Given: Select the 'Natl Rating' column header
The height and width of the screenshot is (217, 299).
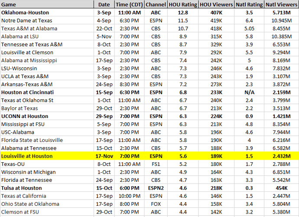Looking at the screenshot, I should [x=249, y=4].
